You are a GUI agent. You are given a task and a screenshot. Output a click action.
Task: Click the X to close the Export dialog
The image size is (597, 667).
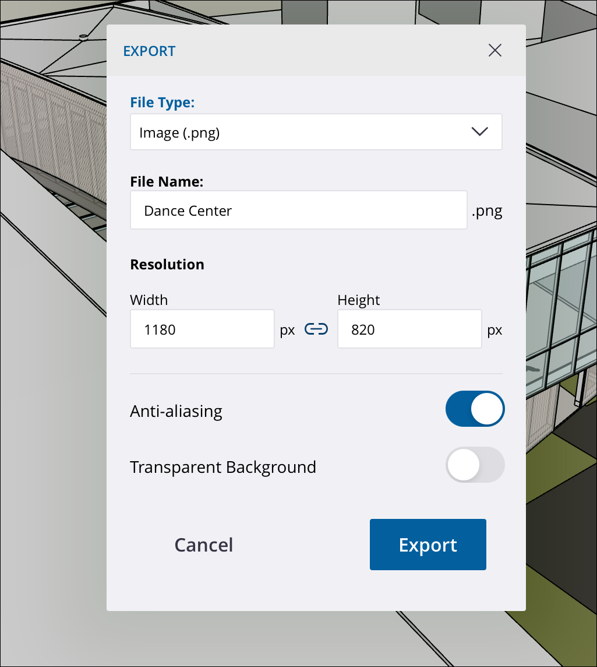(494, 50)
